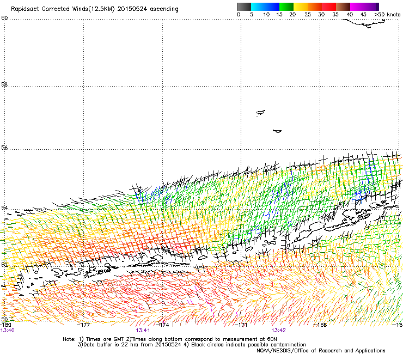Click the '>50 knots' legend label
This screenshot has height=354, width=403.
point(387,15)
